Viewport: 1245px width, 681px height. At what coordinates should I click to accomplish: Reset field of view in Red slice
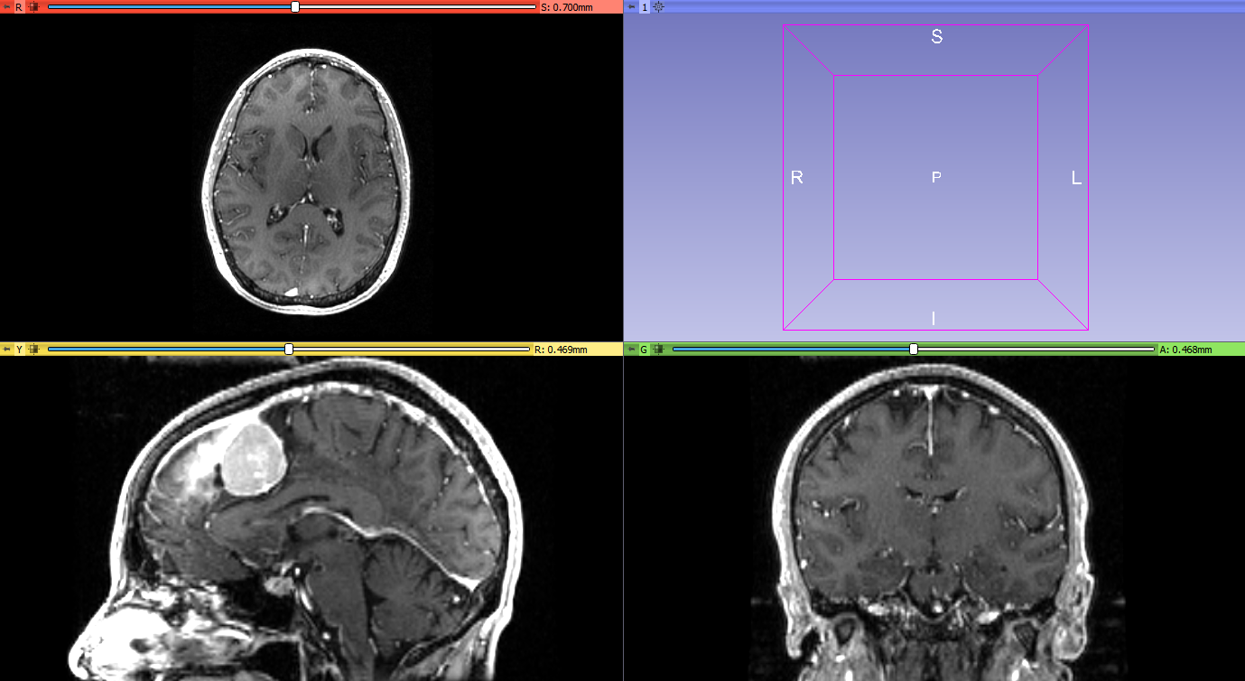click(x=33, y=6)
